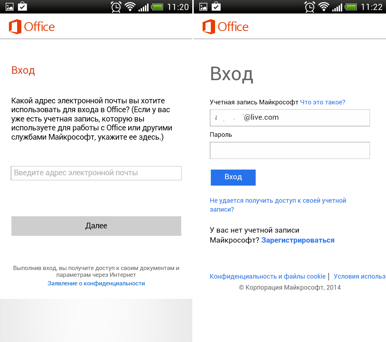Tap the alarm clock icon on the right status bar
The image size is (386, 342).
(x=309, y=7)
